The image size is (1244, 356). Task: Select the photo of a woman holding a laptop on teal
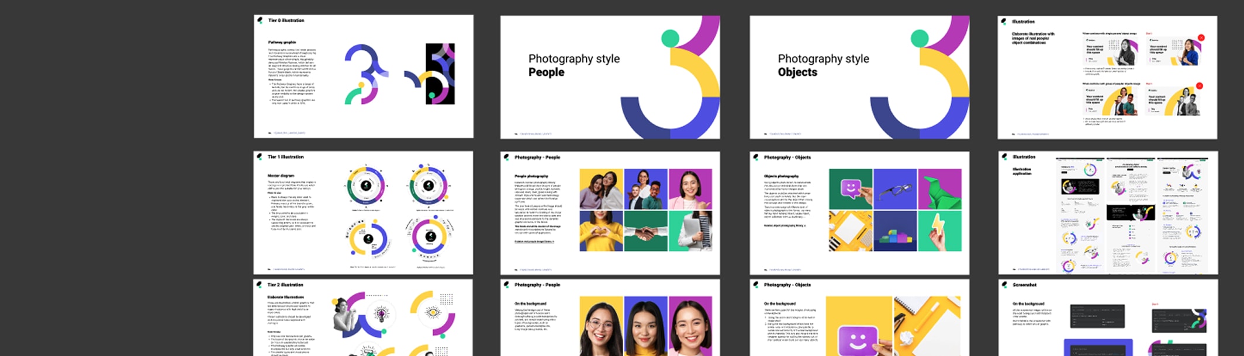point(690,231)
